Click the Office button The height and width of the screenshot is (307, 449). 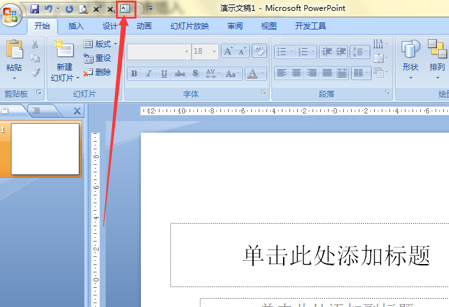pos(11,14)
